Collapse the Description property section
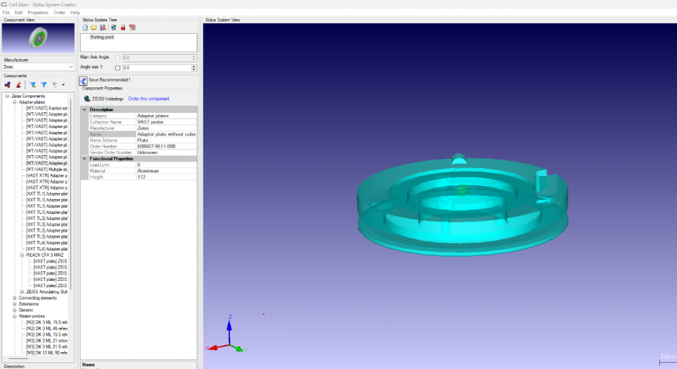677x369 pixels. coord(85,109)
